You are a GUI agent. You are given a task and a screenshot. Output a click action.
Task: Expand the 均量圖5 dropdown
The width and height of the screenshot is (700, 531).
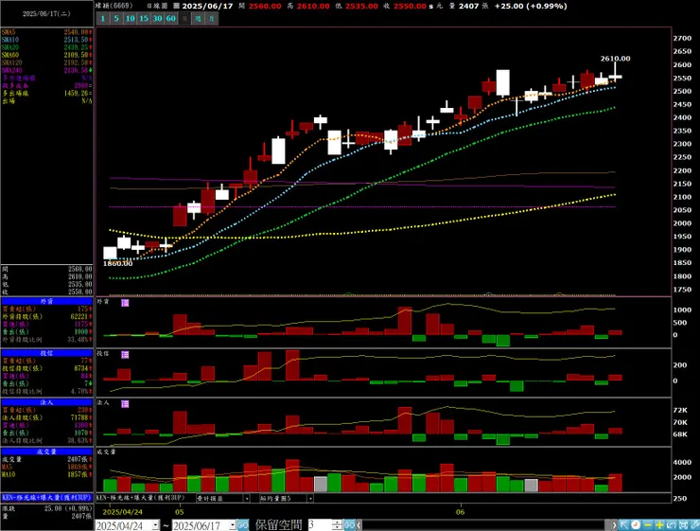point(310,498)
